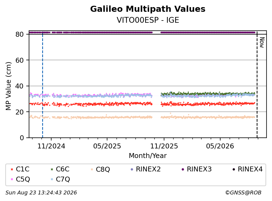The height and width of the screenshot is (201, 272).
Task: Click the 11/2025 x-axis tick label
Action: (164, 146)
